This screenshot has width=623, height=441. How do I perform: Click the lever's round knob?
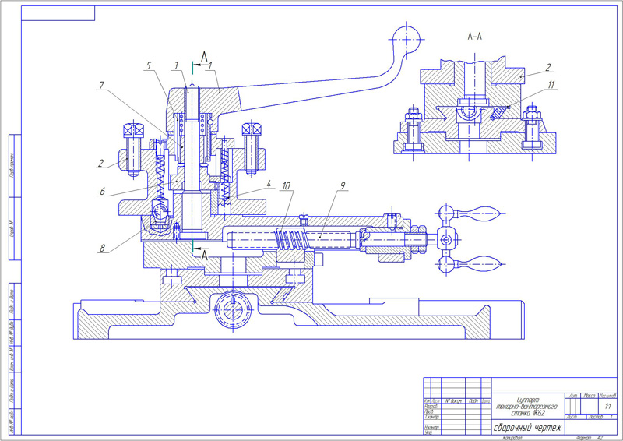pyautogui.click(x=406, y=40)
